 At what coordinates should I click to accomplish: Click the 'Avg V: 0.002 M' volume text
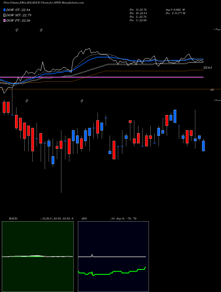(x=175, y=9)
